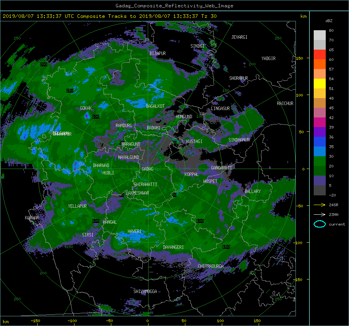The height and width of the screenshot is (326, 349).
Task: Select the light blue 35 dBZ swatch
Action: 320,151
